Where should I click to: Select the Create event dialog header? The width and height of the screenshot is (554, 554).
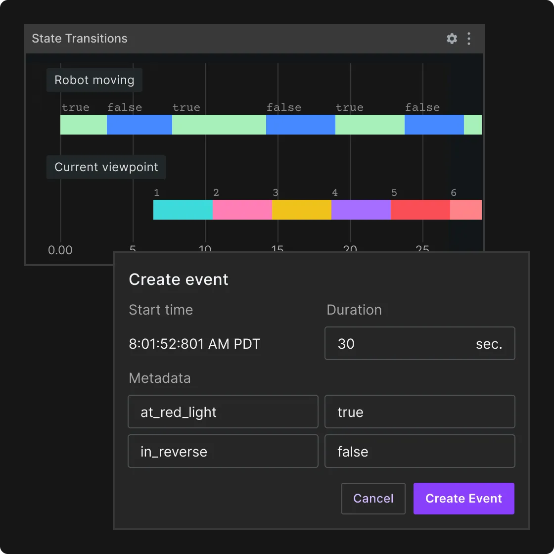[x=179, y=279]
